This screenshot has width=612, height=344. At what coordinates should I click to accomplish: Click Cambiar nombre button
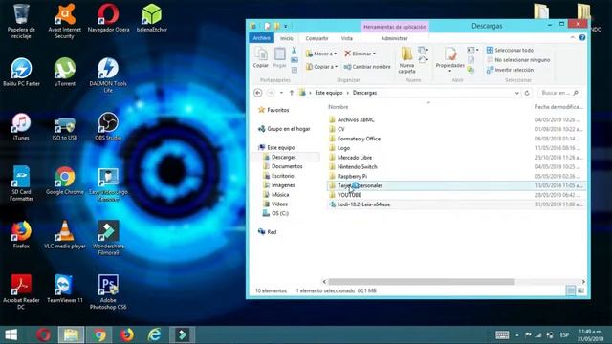pyautogui.click(x=367, y=67)
